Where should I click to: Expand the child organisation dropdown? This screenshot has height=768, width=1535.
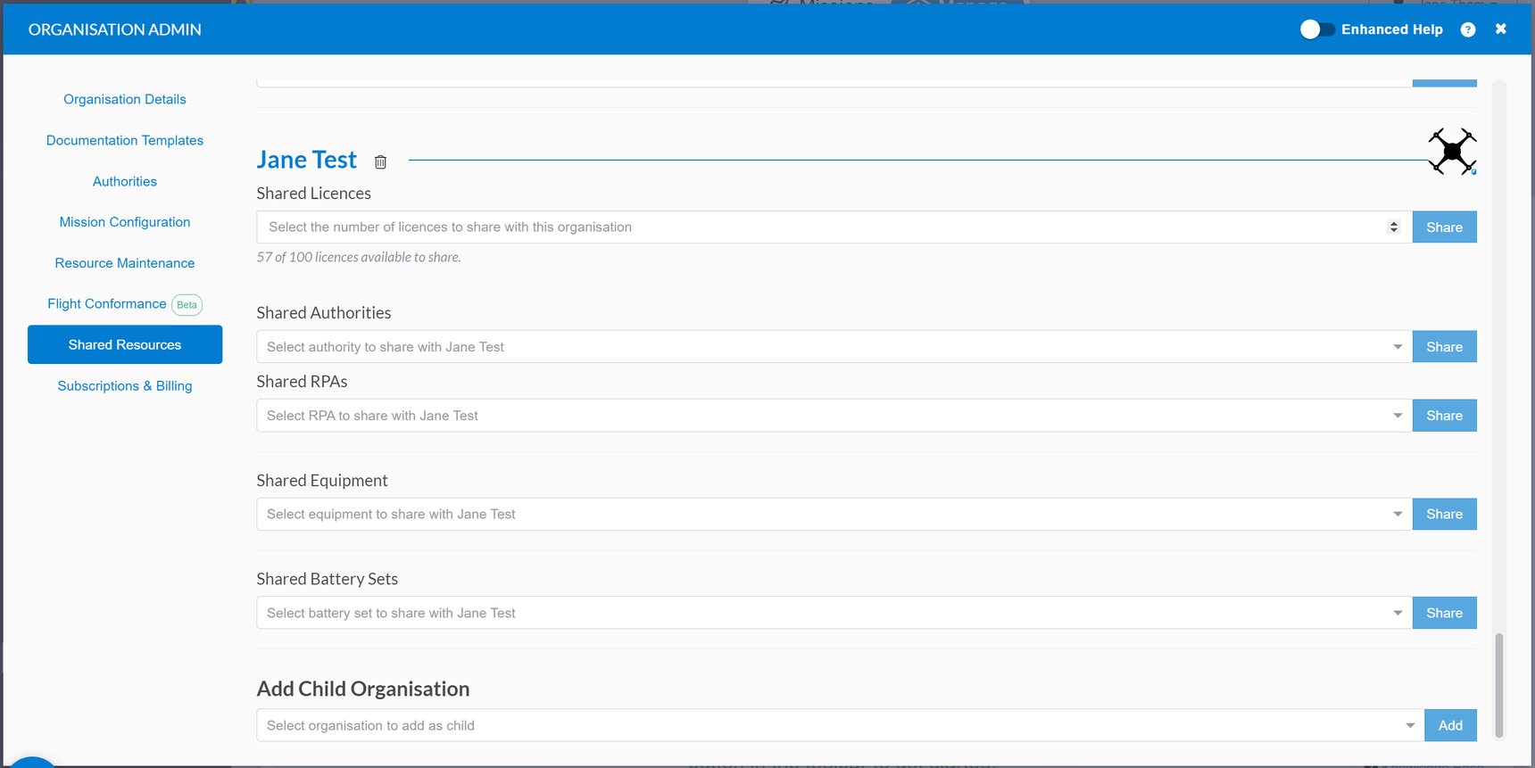[x=841, y=725]
